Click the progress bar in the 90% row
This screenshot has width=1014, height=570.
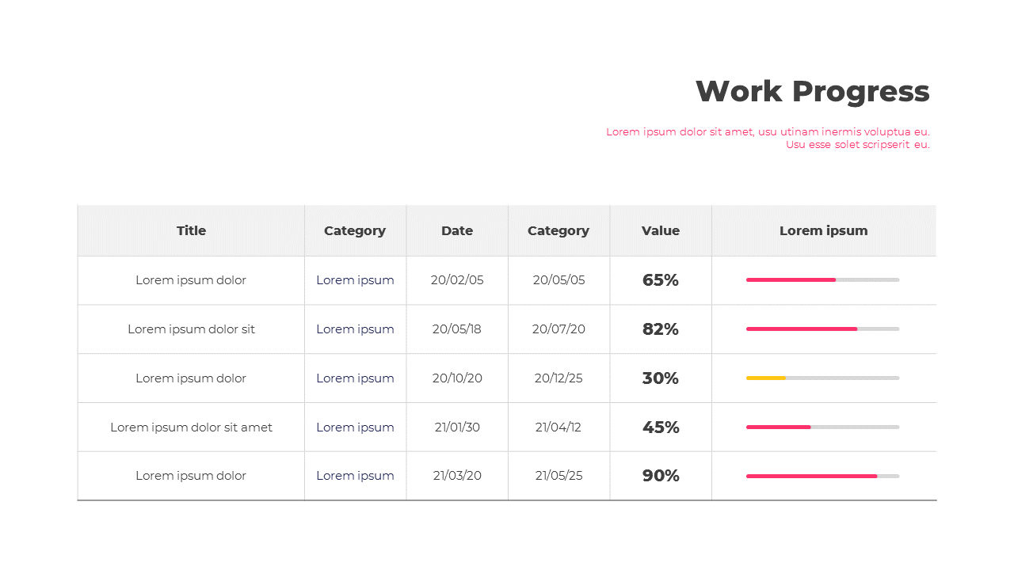[822, 476]
